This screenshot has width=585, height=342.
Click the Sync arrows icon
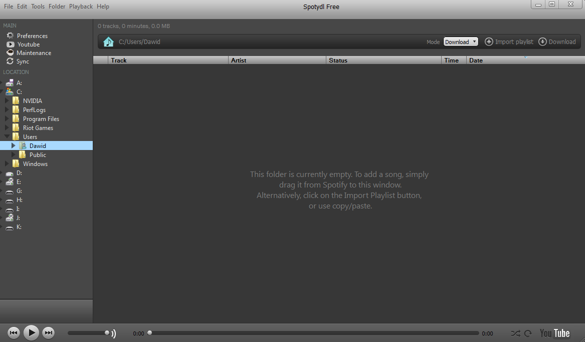tap(10, 61)
